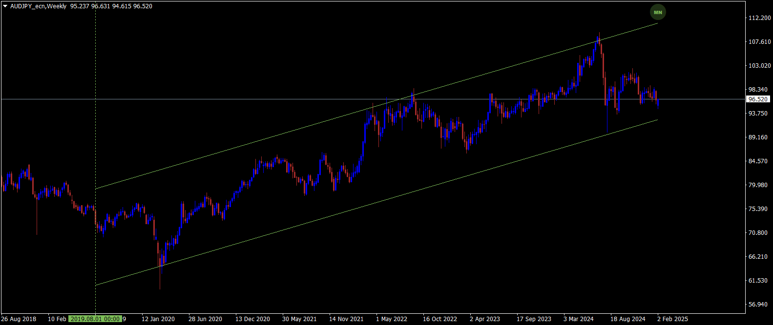Click the crosshair date label 2019.08.01 00:00
The width and height of the screenshot is (773, 325).
(x=95, y=319)
